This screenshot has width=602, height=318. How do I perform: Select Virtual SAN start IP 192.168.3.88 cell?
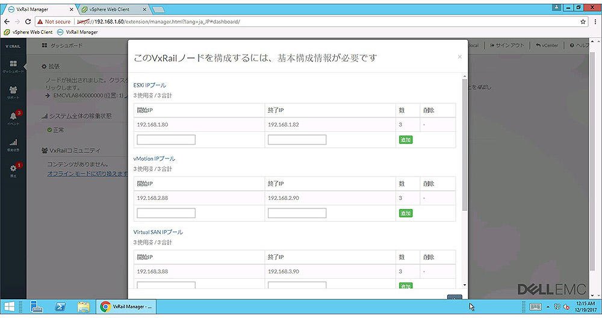(x=199, y=272)
